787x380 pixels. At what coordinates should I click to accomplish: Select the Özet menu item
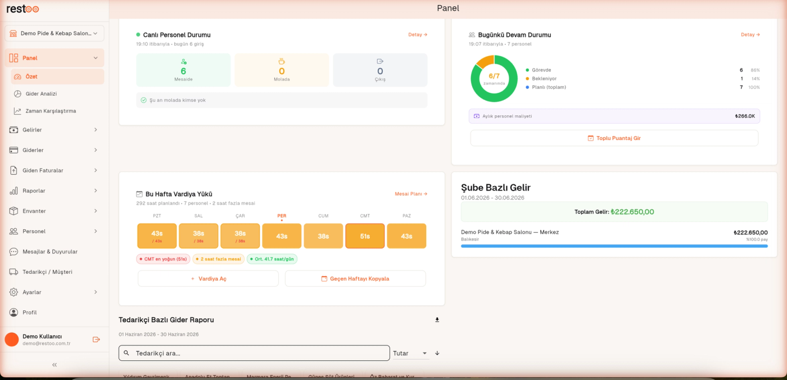57,76
